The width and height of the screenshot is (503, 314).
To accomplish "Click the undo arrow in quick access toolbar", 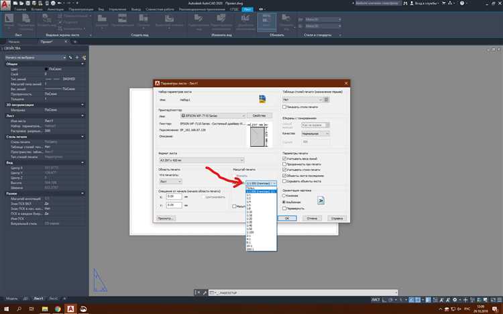I will point(59,3).
